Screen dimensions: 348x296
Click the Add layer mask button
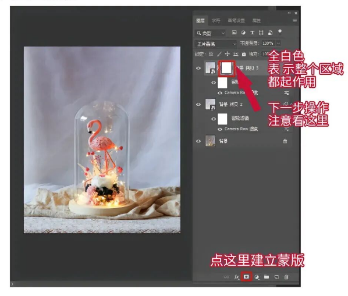click(x=246, y=277)
